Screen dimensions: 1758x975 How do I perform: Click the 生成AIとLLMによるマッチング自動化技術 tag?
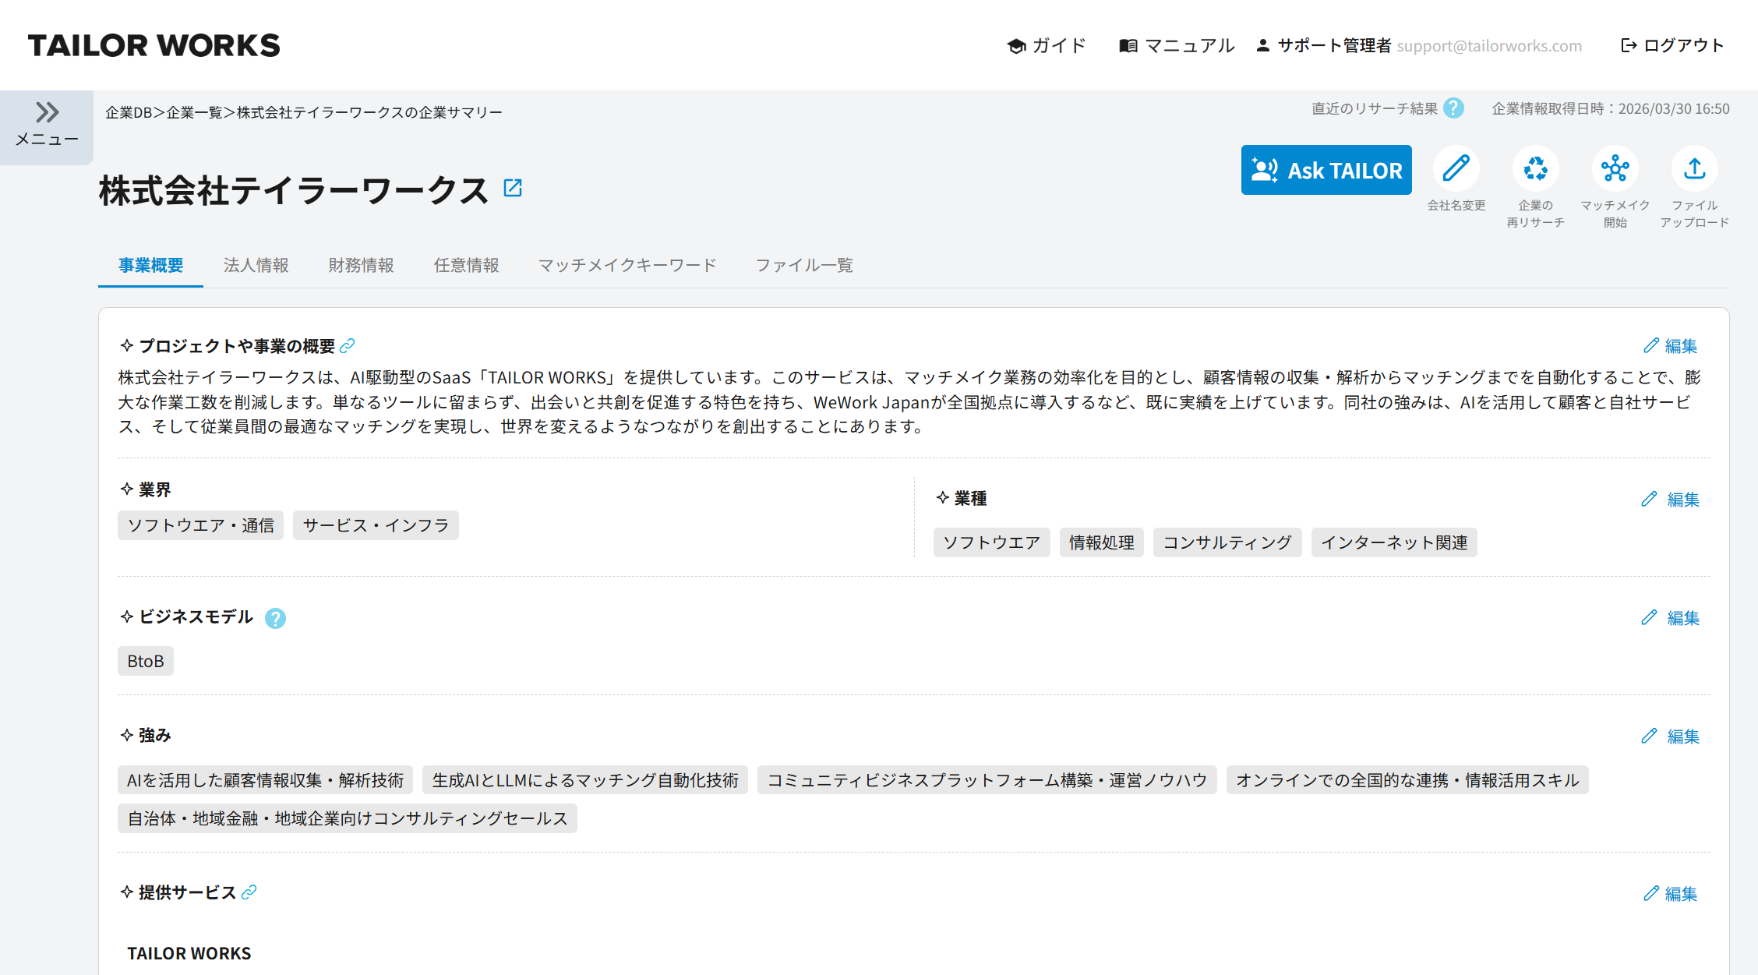coord(585,780)
